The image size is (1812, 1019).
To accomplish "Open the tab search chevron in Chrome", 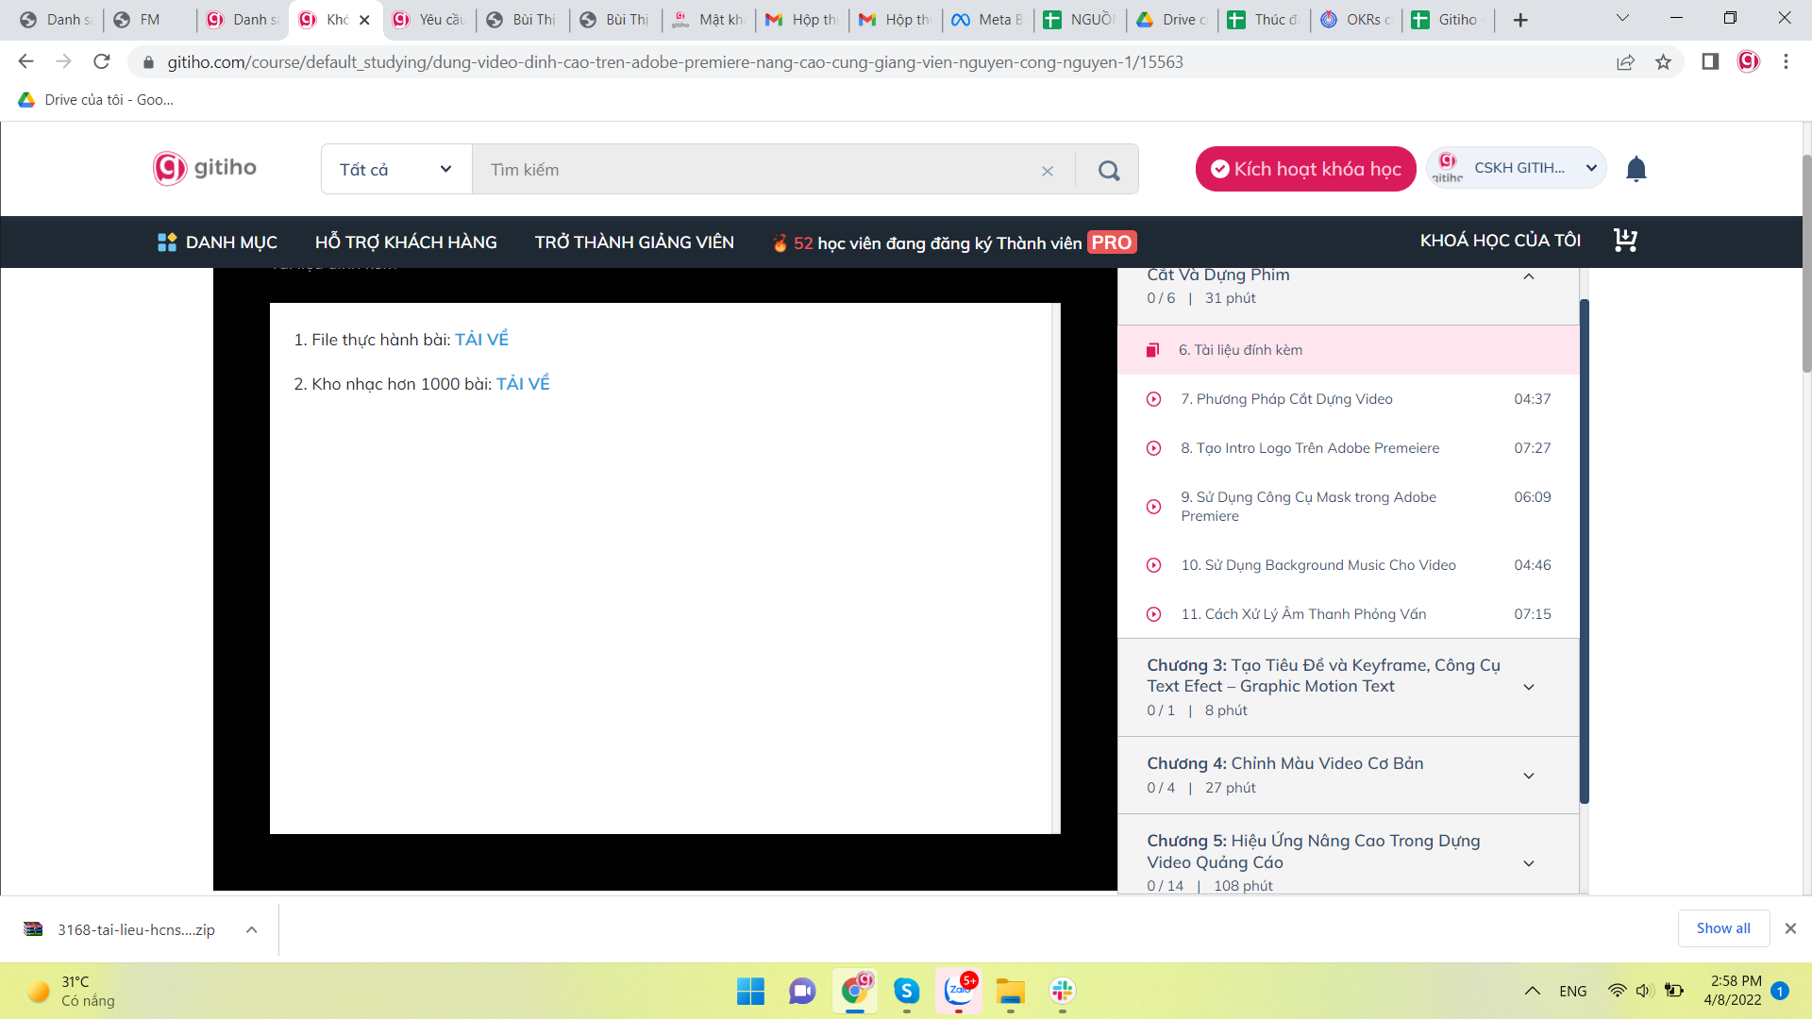I will click(x=1622, y=18).
